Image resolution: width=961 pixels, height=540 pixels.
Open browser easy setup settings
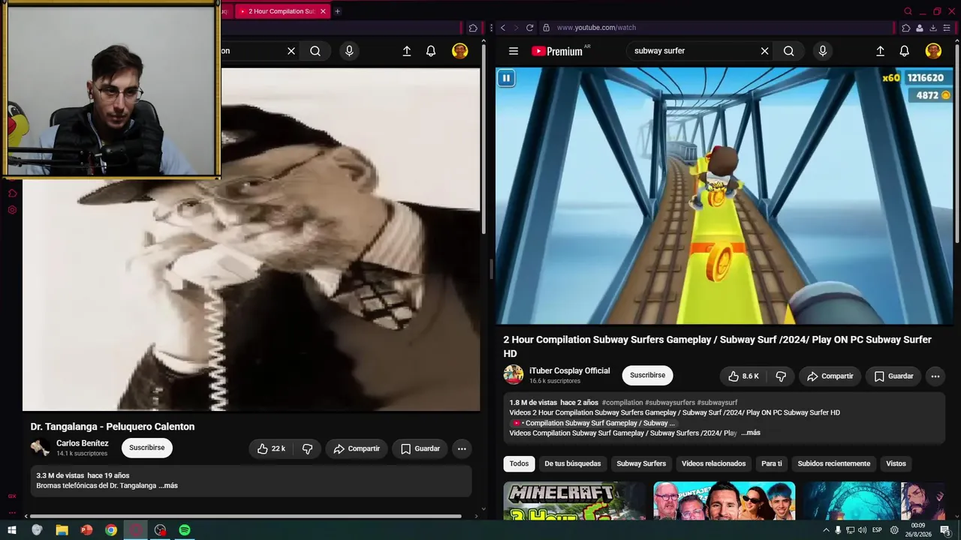(947, 28)
